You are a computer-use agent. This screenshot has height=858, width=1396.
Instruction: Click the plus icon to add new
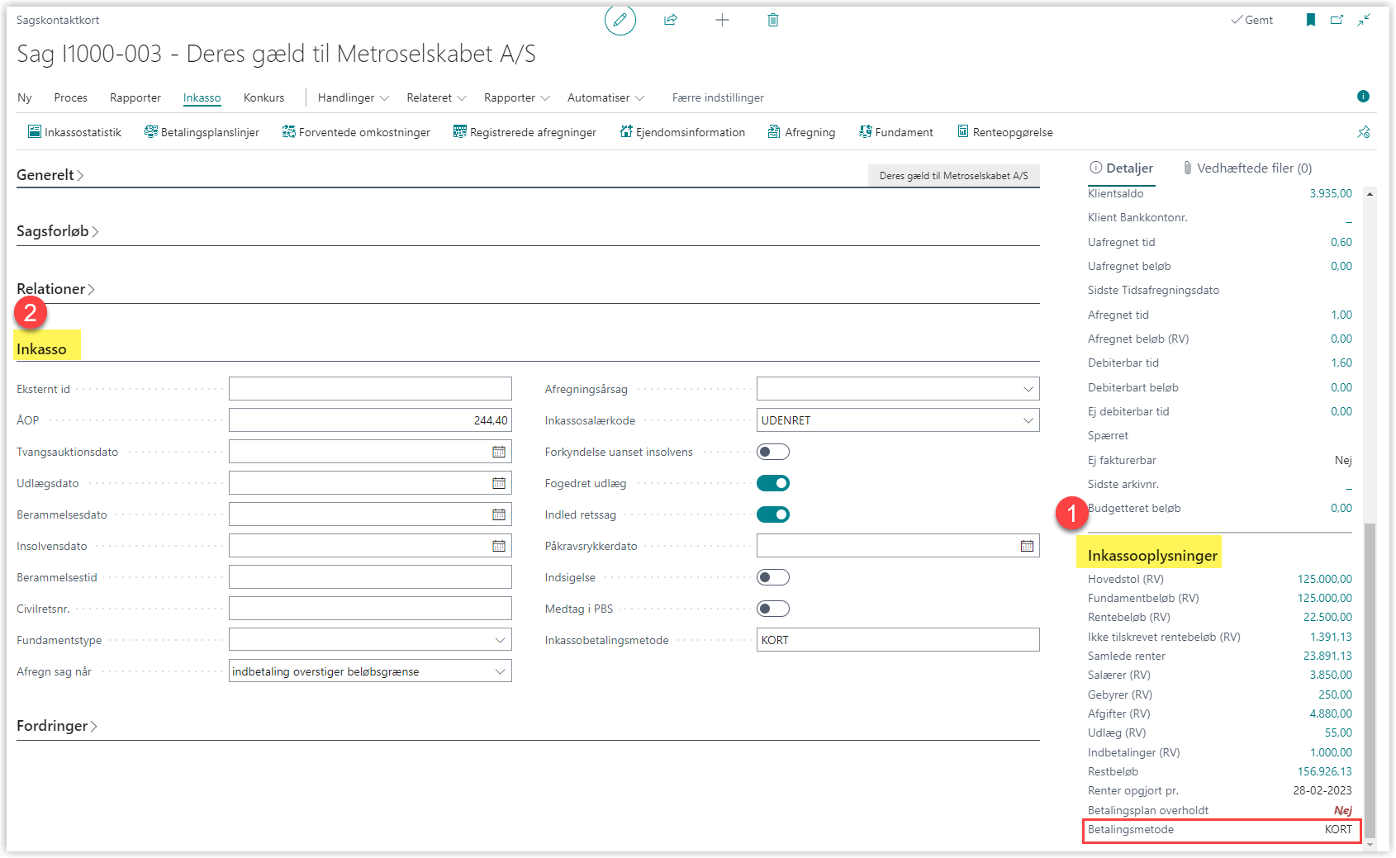click(x=722, y=20)
